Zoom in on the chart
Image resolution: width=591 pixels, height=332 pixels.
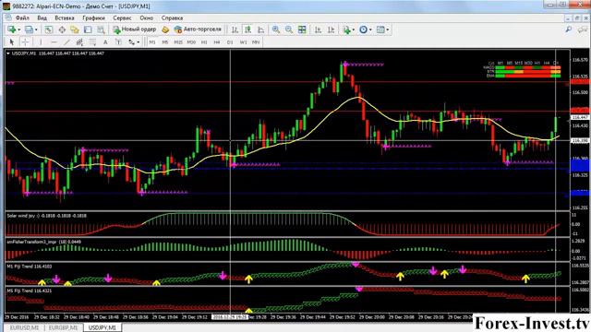(276, 30)
